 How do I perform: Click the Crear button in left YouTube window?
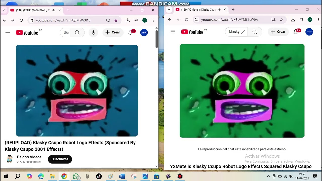(x=113, y=32)
